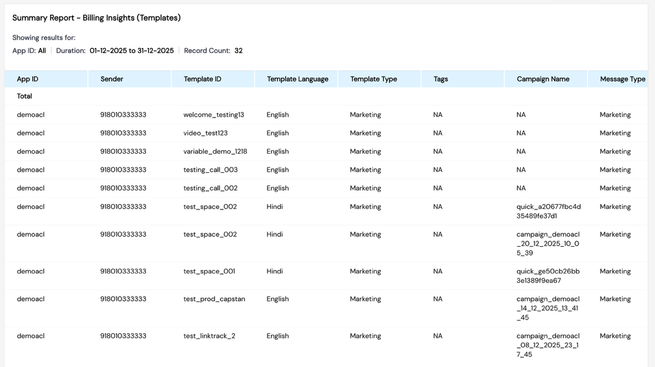The height and width of the screenshot is (367, 655).
Task: Select the test_prod_capstan template ID
Action: click(214, 299)
